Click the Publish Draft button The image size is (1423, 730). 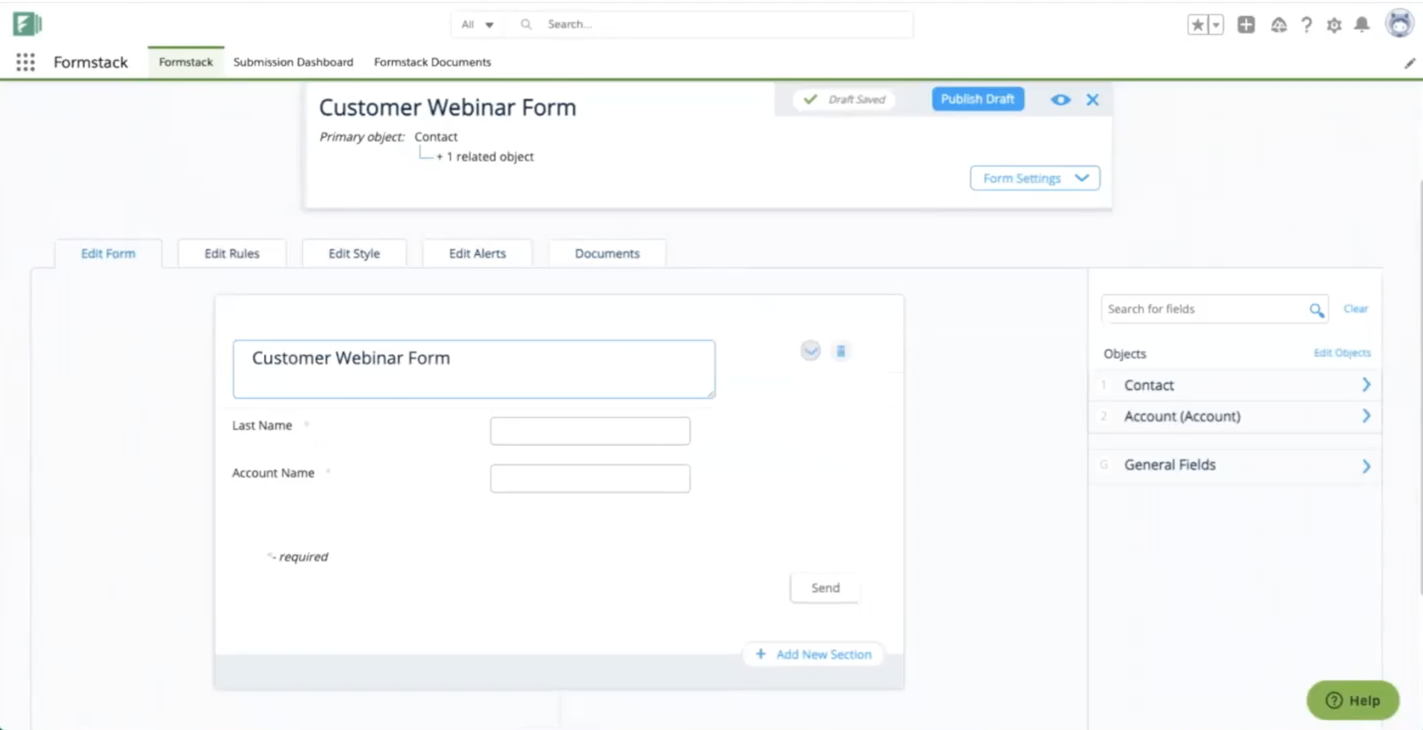coord(977,99)
